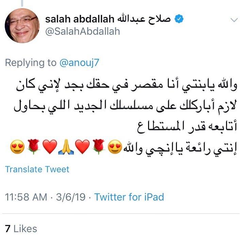Tap the @SalahAbdallah handle

coord(82,31)
